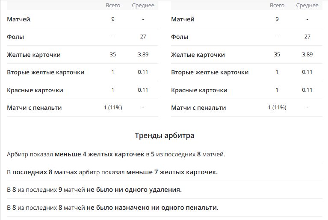Click the '1 (11%)' value in left table

coord(113,108)
